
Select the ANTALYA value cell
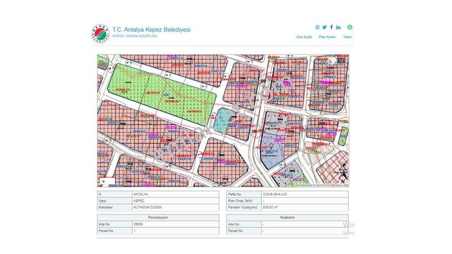(x=175, y=194)
